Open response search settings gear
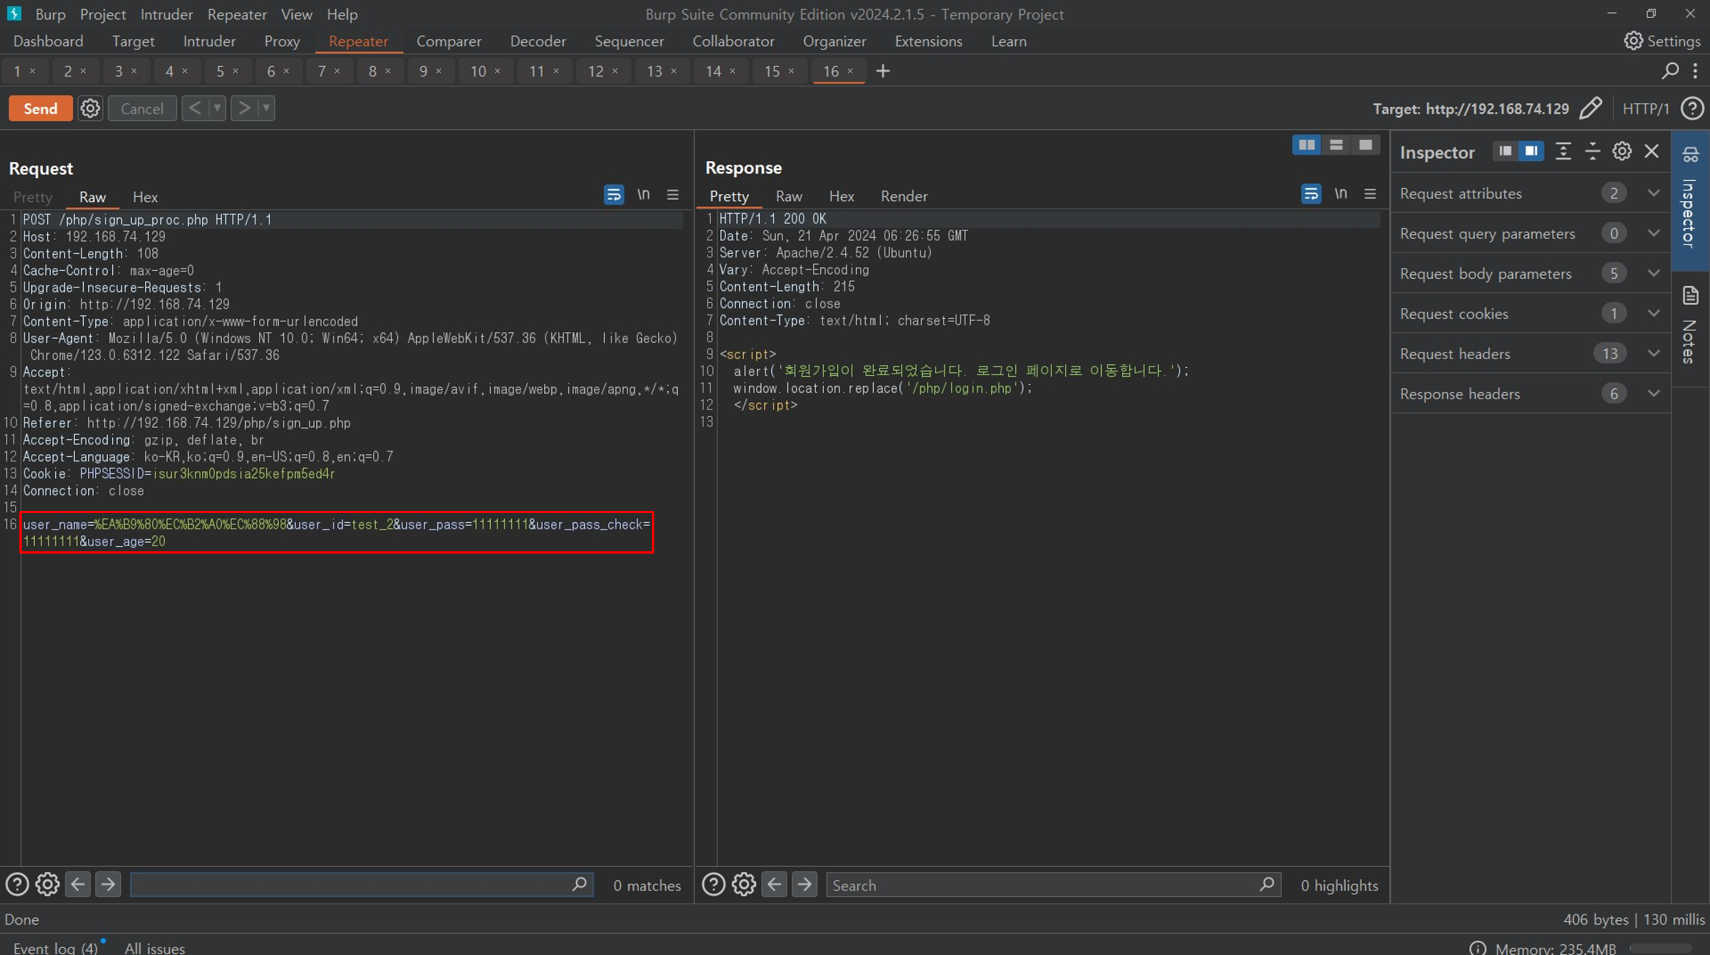 743,885
